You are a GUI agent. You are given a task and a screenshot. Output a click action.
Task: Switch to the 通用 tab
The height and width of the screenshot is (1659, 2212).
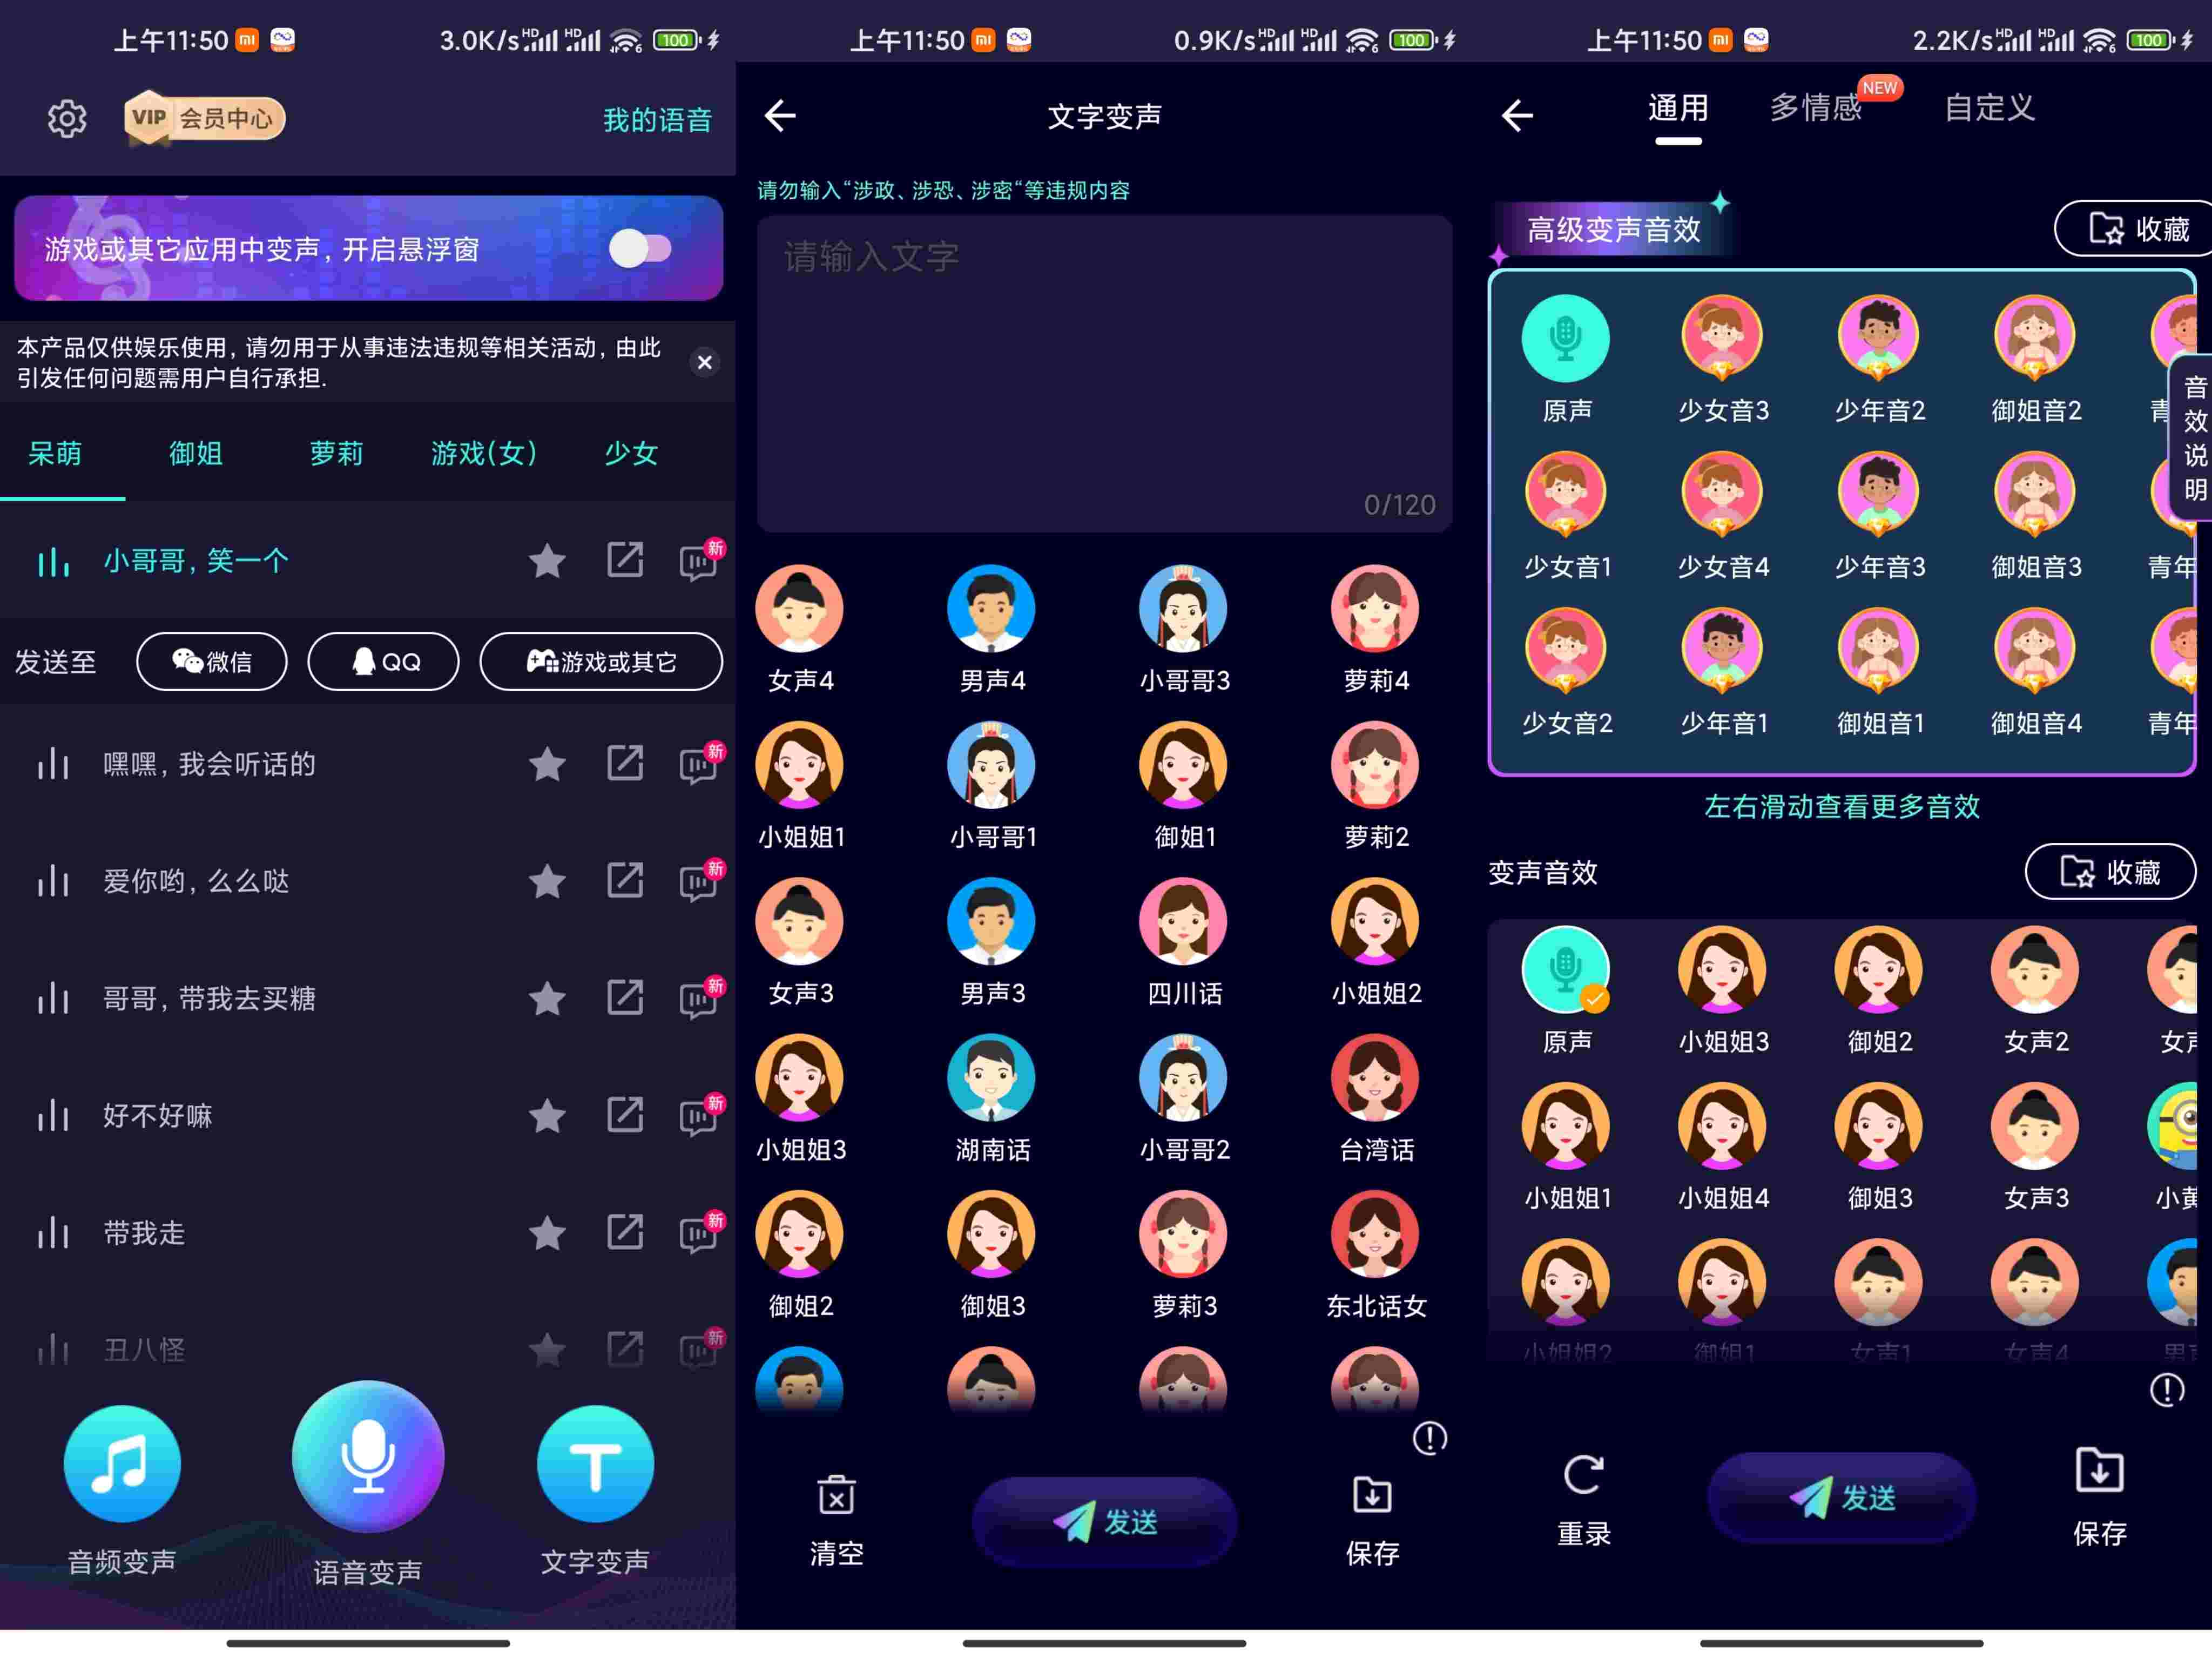tap(1678, 108)
